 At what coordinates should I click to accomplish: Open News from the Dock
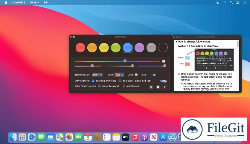(x=154, y=137)
